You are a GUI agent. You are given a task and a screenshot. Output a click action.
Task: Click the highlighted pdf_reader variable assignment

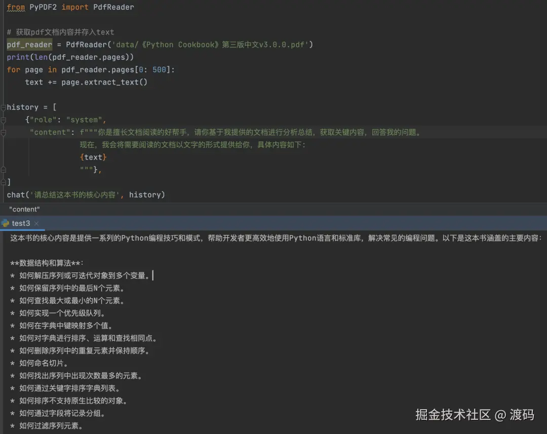click(29, 45)
